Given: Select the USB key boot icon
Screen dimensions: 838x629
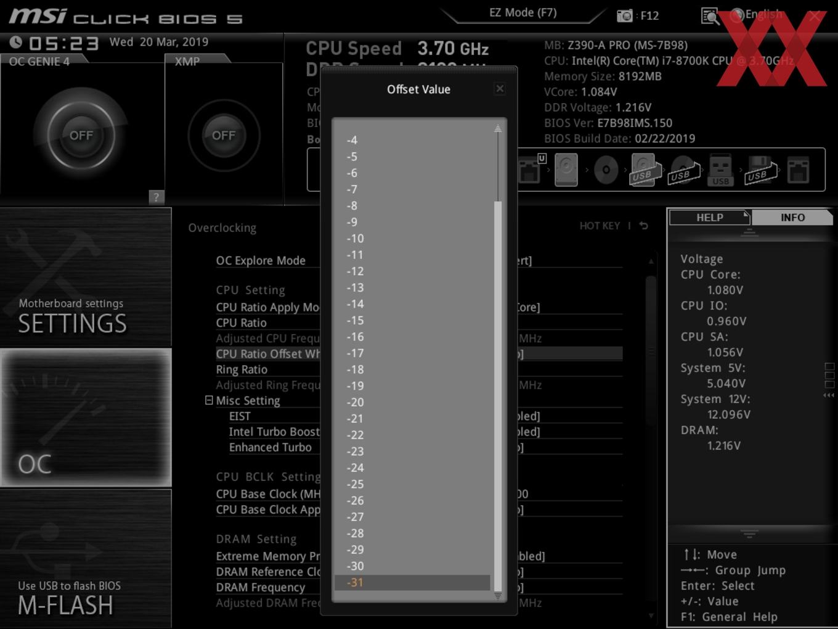Looking at the screenshot, I should click(x=720, y=170).
